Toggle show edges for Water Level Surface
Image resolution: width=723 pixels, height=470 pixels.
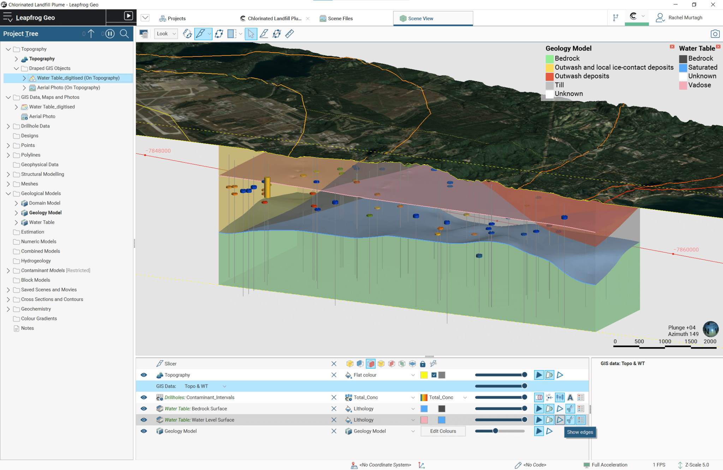pos(560,420)
